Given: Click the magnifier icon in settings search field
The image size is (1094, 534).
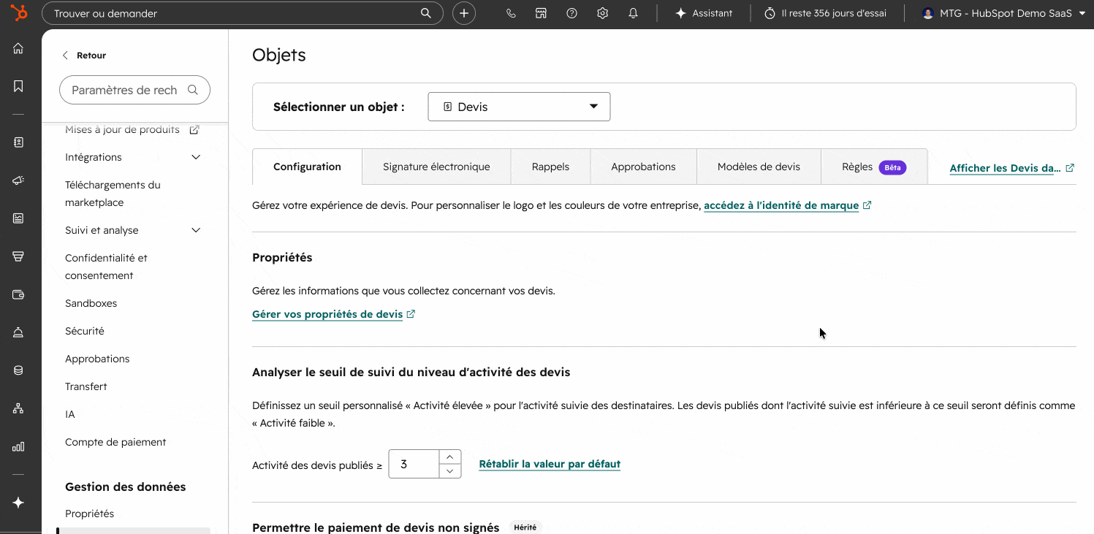Looking at the screenshot, I should click(193, 90).
